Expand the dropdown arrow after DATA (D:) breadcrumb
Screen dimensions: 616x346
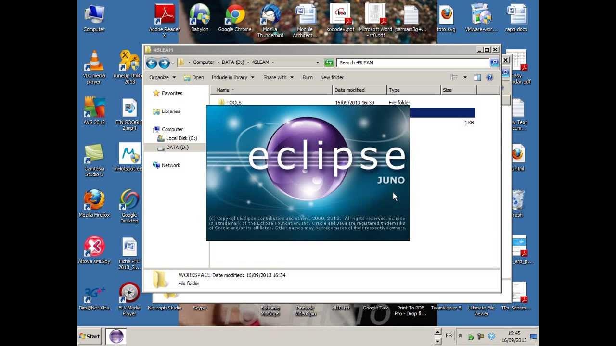click(x=248, y=62)
